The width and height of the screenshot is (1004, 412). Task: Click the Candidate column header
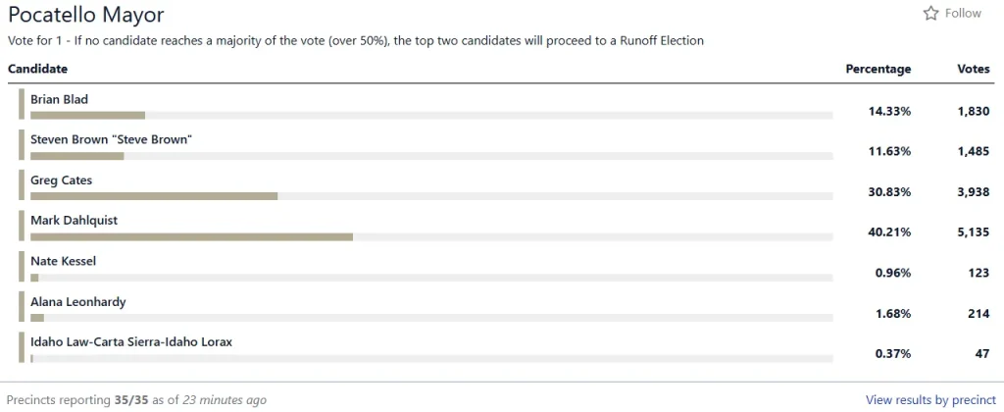(x=37, y=69)
